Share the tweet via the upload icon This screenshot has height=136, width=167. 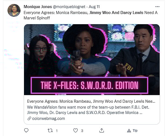tap(102, 131)
